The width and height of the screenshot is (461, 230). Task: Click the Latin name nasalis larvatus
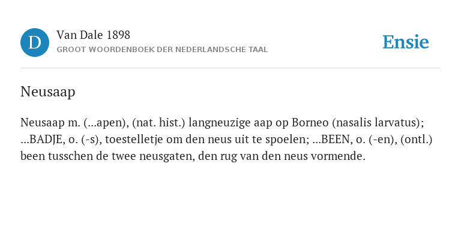point(376,123)
